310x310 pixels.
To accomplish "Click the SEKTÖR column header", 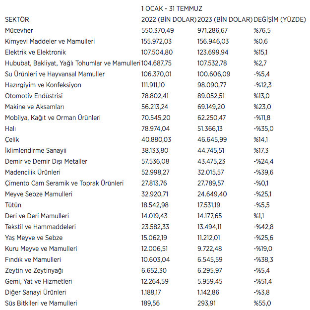I will (x=17, y=19).
